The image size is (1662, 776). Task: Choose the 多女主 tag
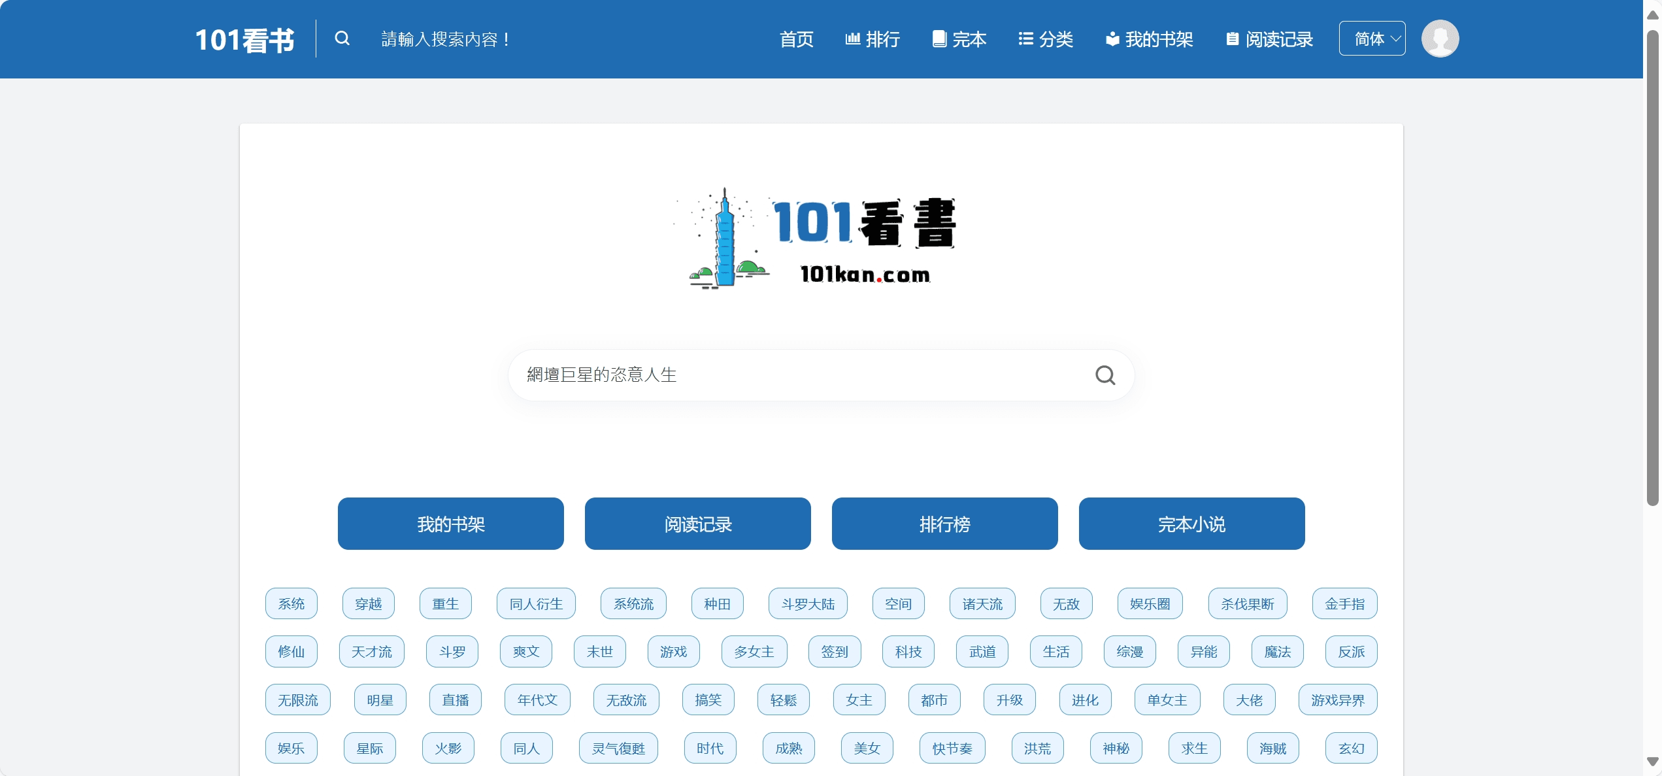(x=754, y=651)
